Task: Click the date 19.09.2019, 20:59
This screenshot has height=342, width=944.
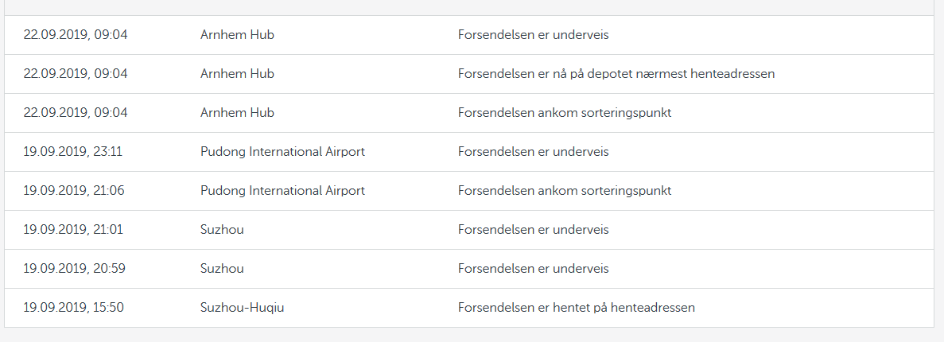Action: point(74,269)
